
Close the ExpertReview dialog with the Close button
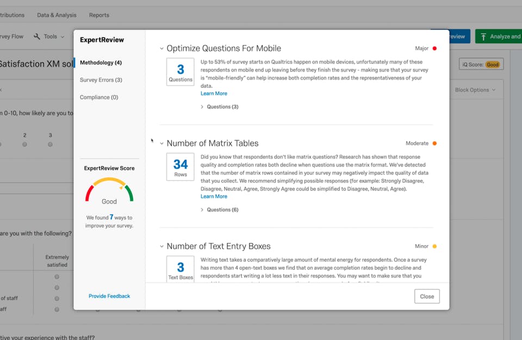point(427,296)
